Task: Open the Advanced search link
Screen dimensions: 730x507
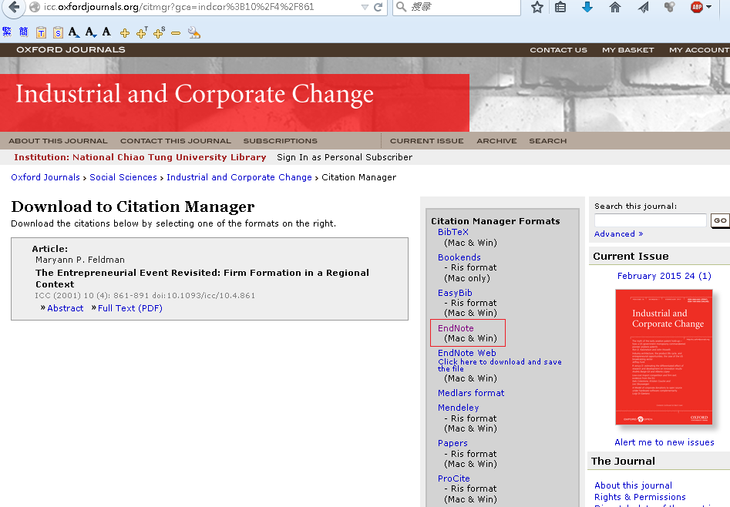Action: pos(618,233)
